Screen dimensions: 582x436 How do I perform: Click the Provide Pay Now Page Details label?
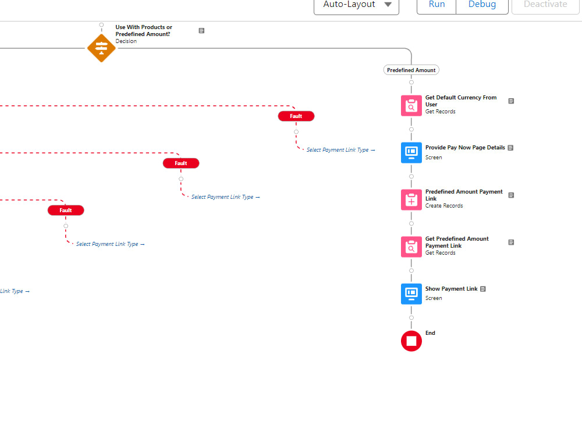465,148
